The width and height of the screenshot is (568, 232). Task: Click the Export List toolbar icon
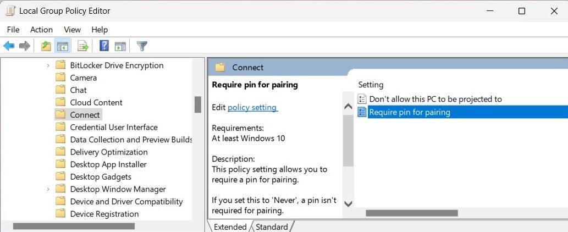pyautogui.click(x=83, y=46)
